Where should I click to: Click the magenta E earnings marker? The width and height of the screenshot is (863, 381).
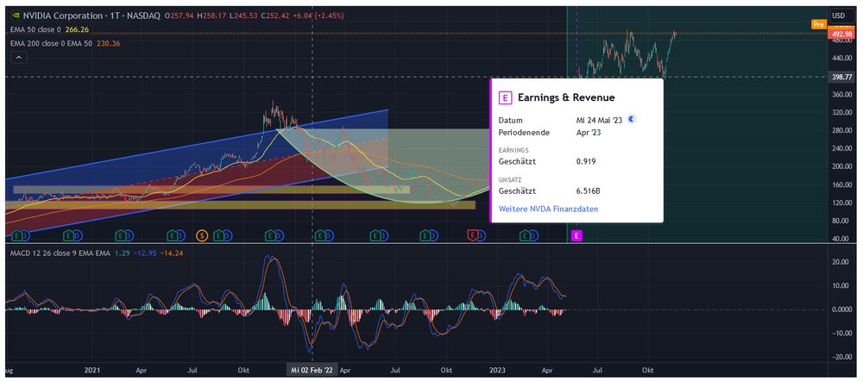(576, 236)
